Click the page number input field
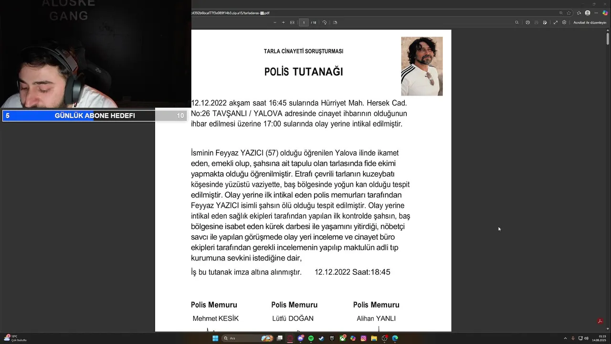The height and width of the screenshot is (344, 611). pyautogui.click(x=304, y=22)
